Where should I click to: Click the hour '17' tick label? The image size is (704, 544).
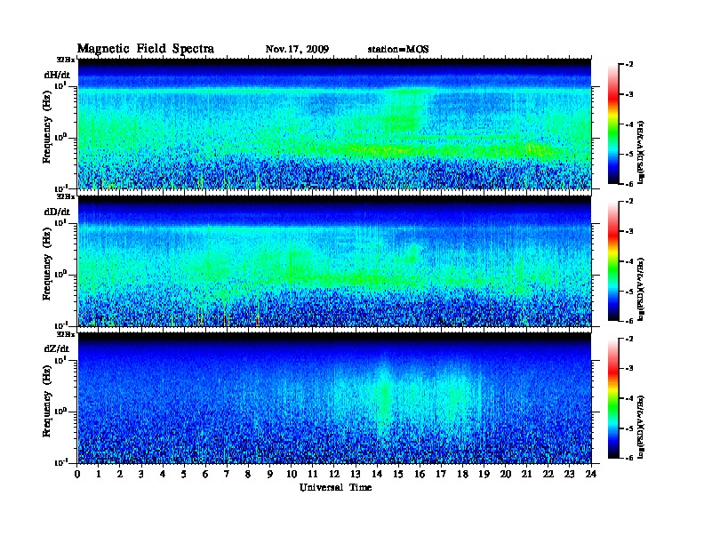[441, 474]
